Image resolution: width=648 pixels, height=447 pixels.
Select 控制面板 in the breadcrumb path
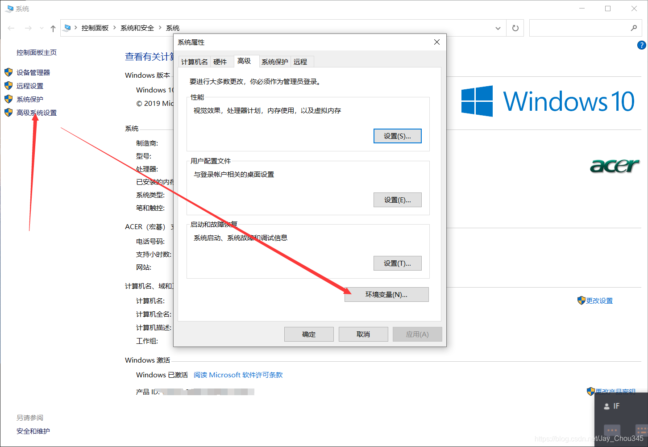tap(95, 28)
